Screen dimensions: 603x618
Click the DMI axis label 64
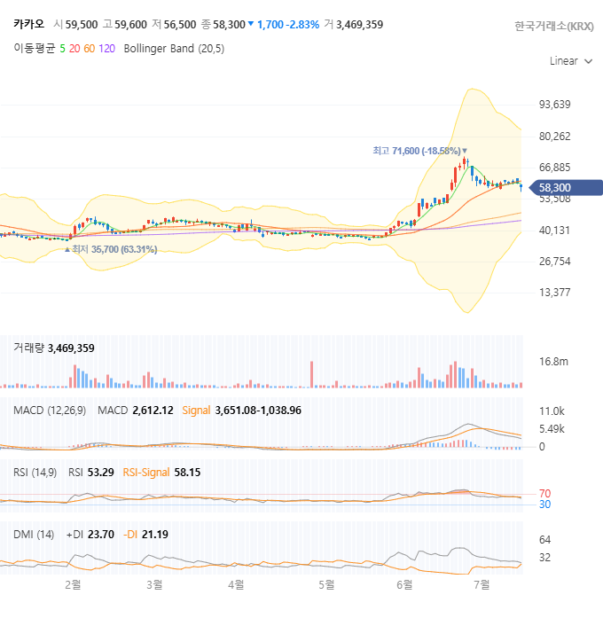coord(544,540)
